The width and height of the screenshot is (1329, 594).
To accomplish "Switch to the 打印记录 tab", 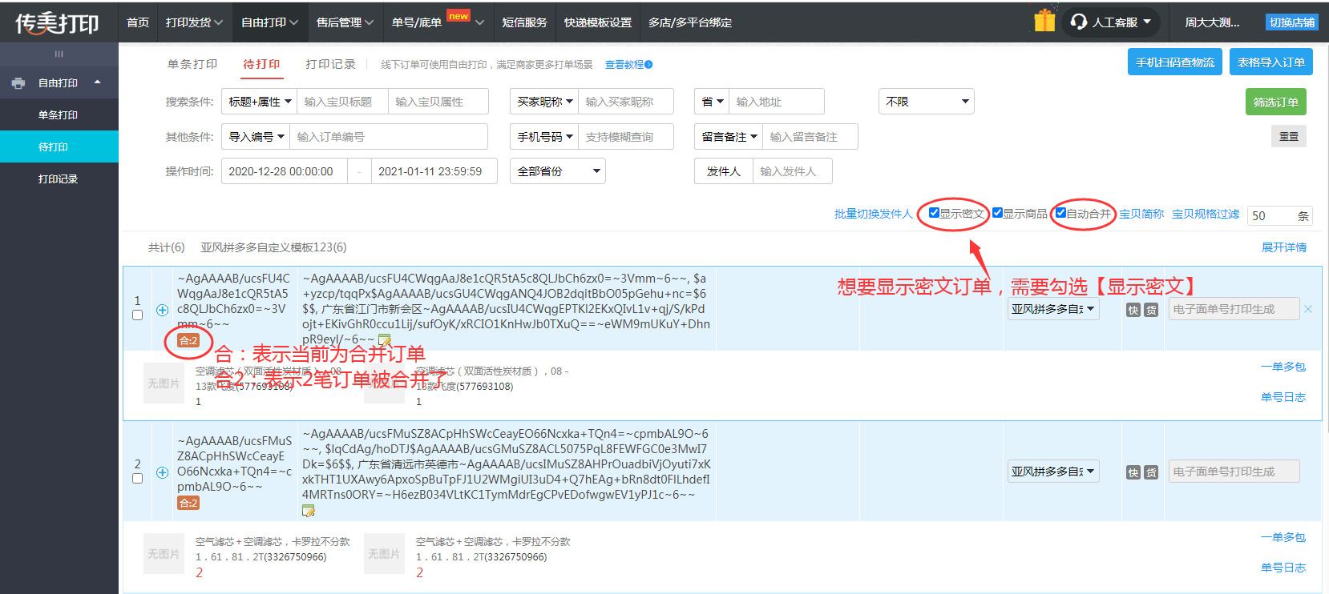I will [x=330, y=64].
